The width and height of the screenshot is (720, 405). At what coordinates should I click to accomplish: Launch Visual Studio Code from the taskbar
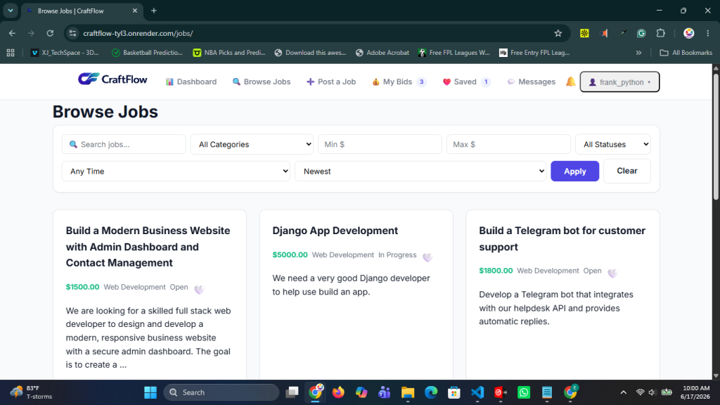click(477, 392)
